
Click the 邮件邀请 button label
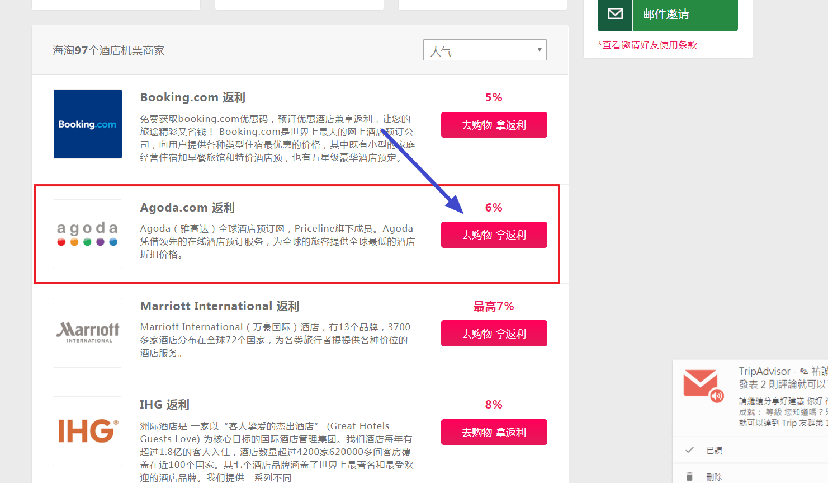point(666,15)
